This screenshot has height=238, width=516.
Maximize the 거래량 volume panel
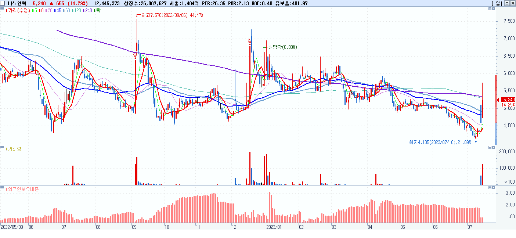point(489,147)
